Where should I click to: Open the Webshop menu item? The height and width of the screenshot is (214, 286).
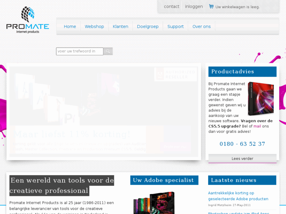pos(94,27)
